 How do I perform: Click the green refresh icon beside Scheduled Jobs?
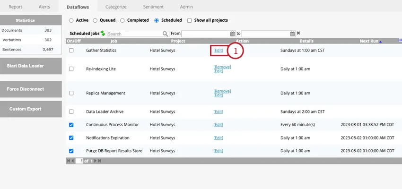point(103,34)
